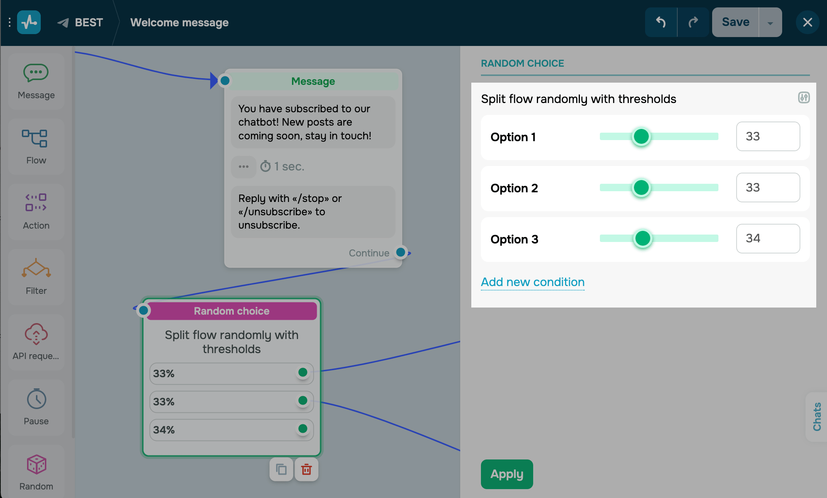Click the redo arrow in top bar

tap(693, 22)
